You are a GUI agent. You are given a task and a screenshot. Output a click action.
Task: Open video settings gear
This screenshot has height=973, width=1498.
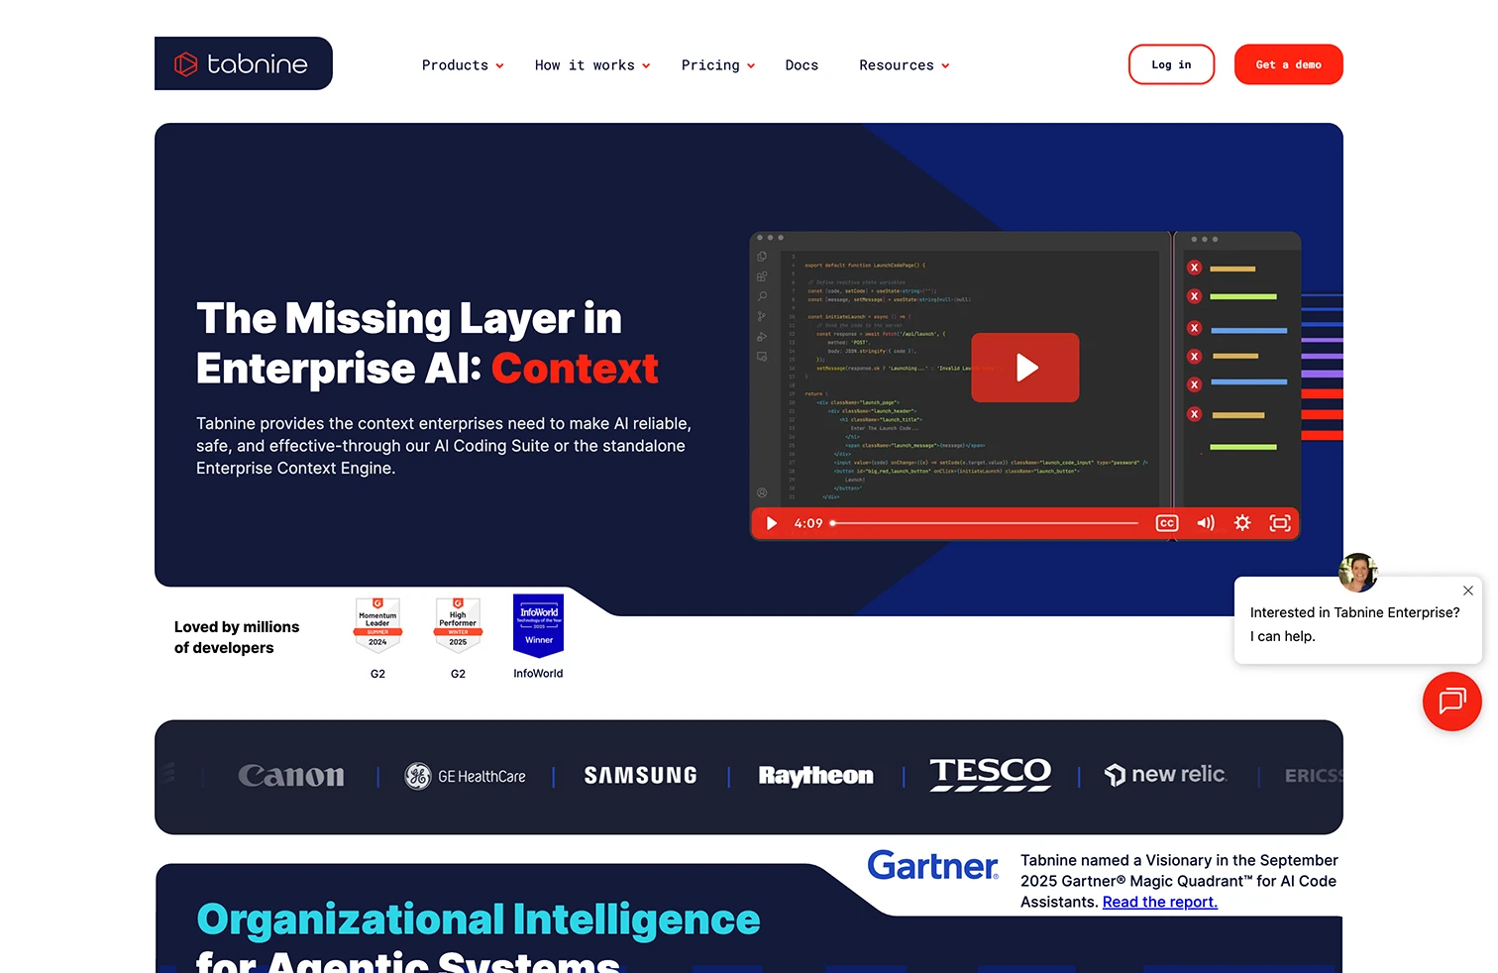click(1242, 523)
